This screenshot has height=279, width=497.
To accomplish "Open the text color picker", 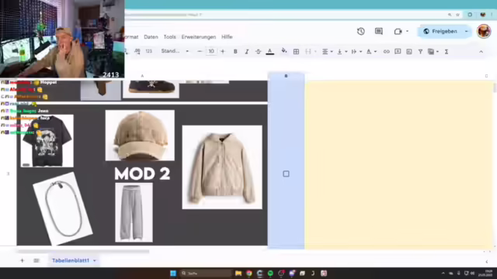I will pyautogui.click(x=269, y=52).
